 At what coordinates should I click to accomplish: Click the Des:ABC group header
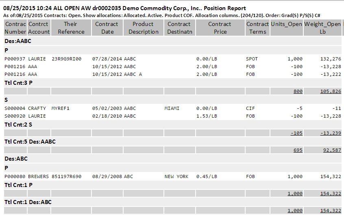click(16, 159)
